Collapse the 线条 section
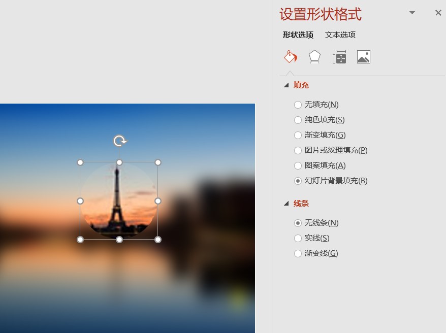The width and height of the screenshot is (446, 333). 286,204
